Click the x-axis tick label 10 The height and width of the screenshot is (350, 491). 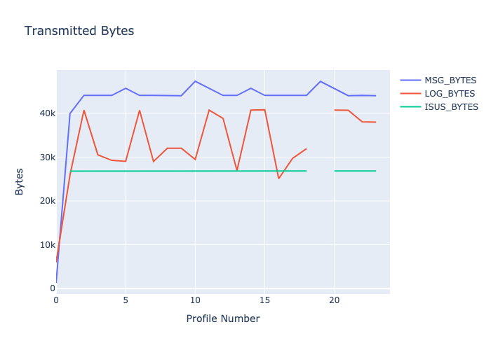click(x=195, y=300)
